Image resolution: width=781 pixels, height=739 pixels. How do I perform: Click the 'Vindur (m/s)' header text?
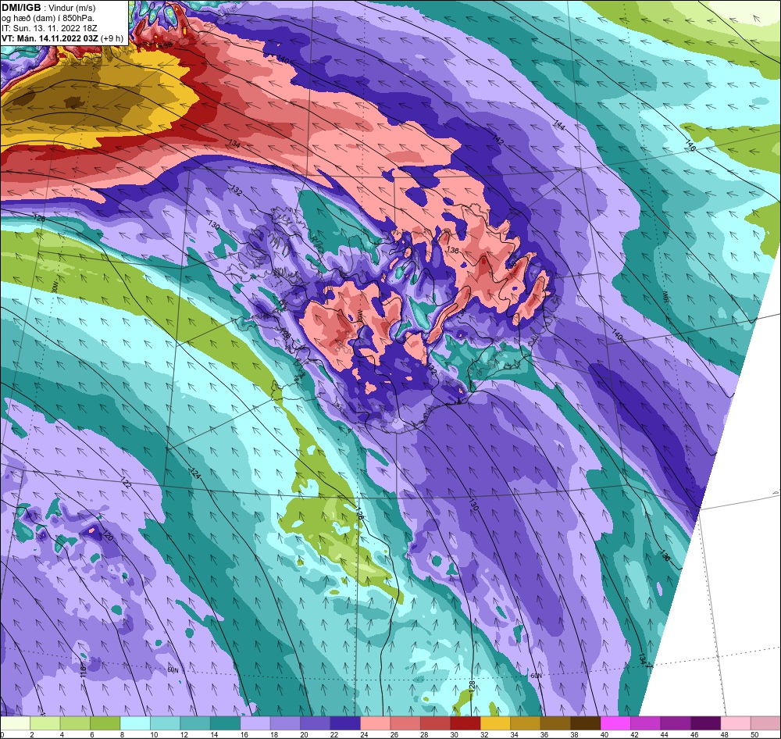coord(73,8)
